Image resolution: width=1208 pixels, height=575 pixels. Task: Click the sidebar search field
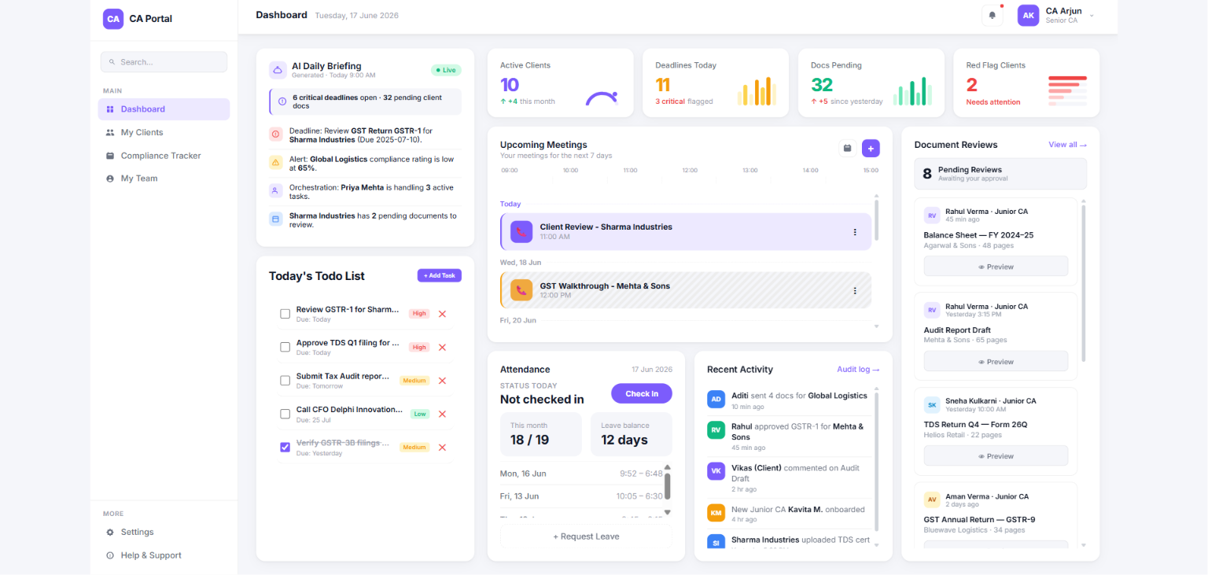pyautogui.click(x=164, y=62)
